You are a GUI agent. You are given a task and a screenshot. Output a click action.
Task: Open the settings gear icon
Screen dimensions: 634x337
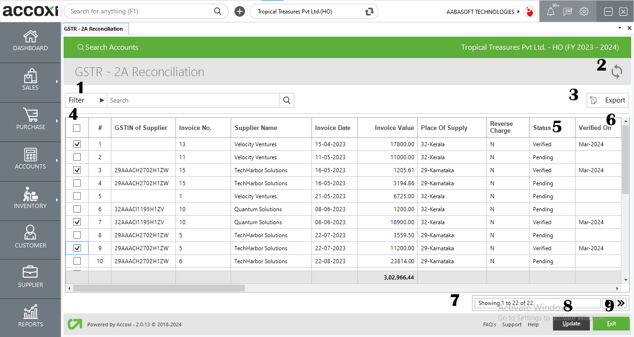(584, 12)
